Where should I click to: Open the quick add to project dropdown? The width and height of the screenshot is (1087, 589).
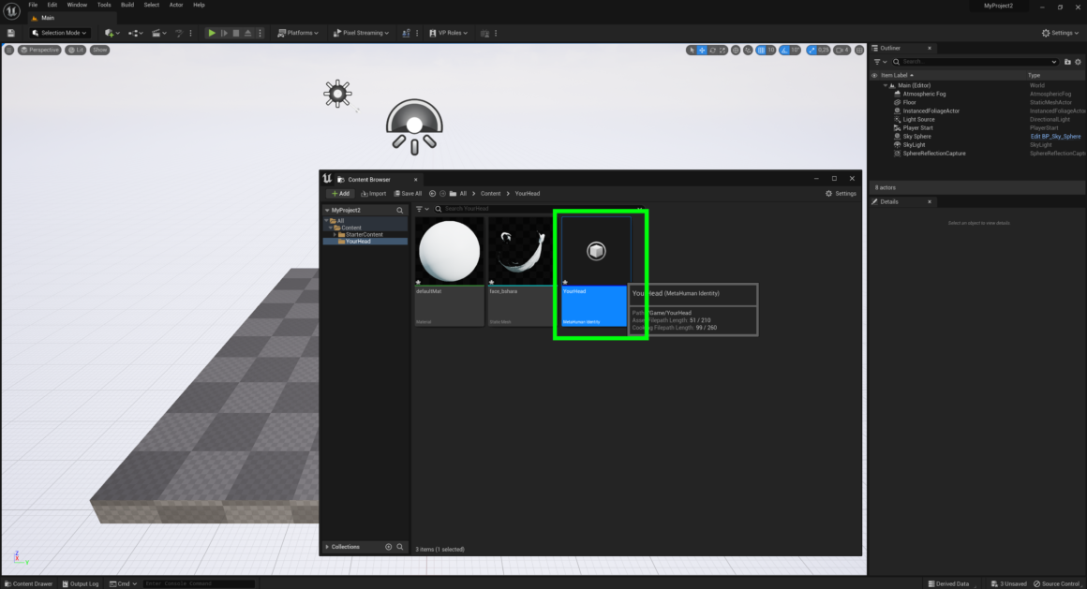click(112, 33)
